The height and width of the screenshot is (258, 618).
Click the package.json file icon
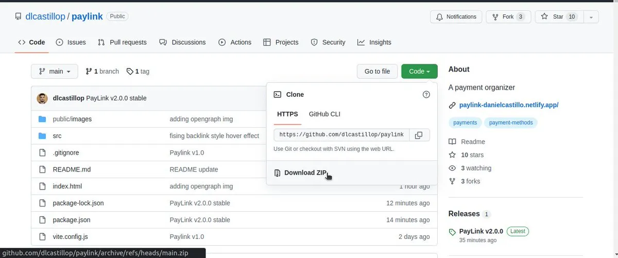[42, 220]
